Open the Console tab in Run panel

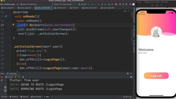(9, 77)
